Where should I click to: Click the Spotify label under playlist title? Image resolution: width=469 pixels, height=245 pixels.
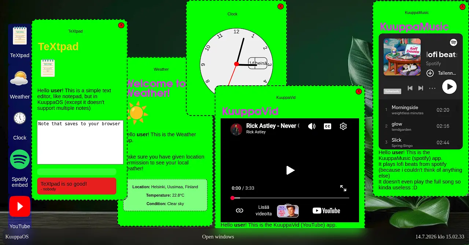pos(433,63)
